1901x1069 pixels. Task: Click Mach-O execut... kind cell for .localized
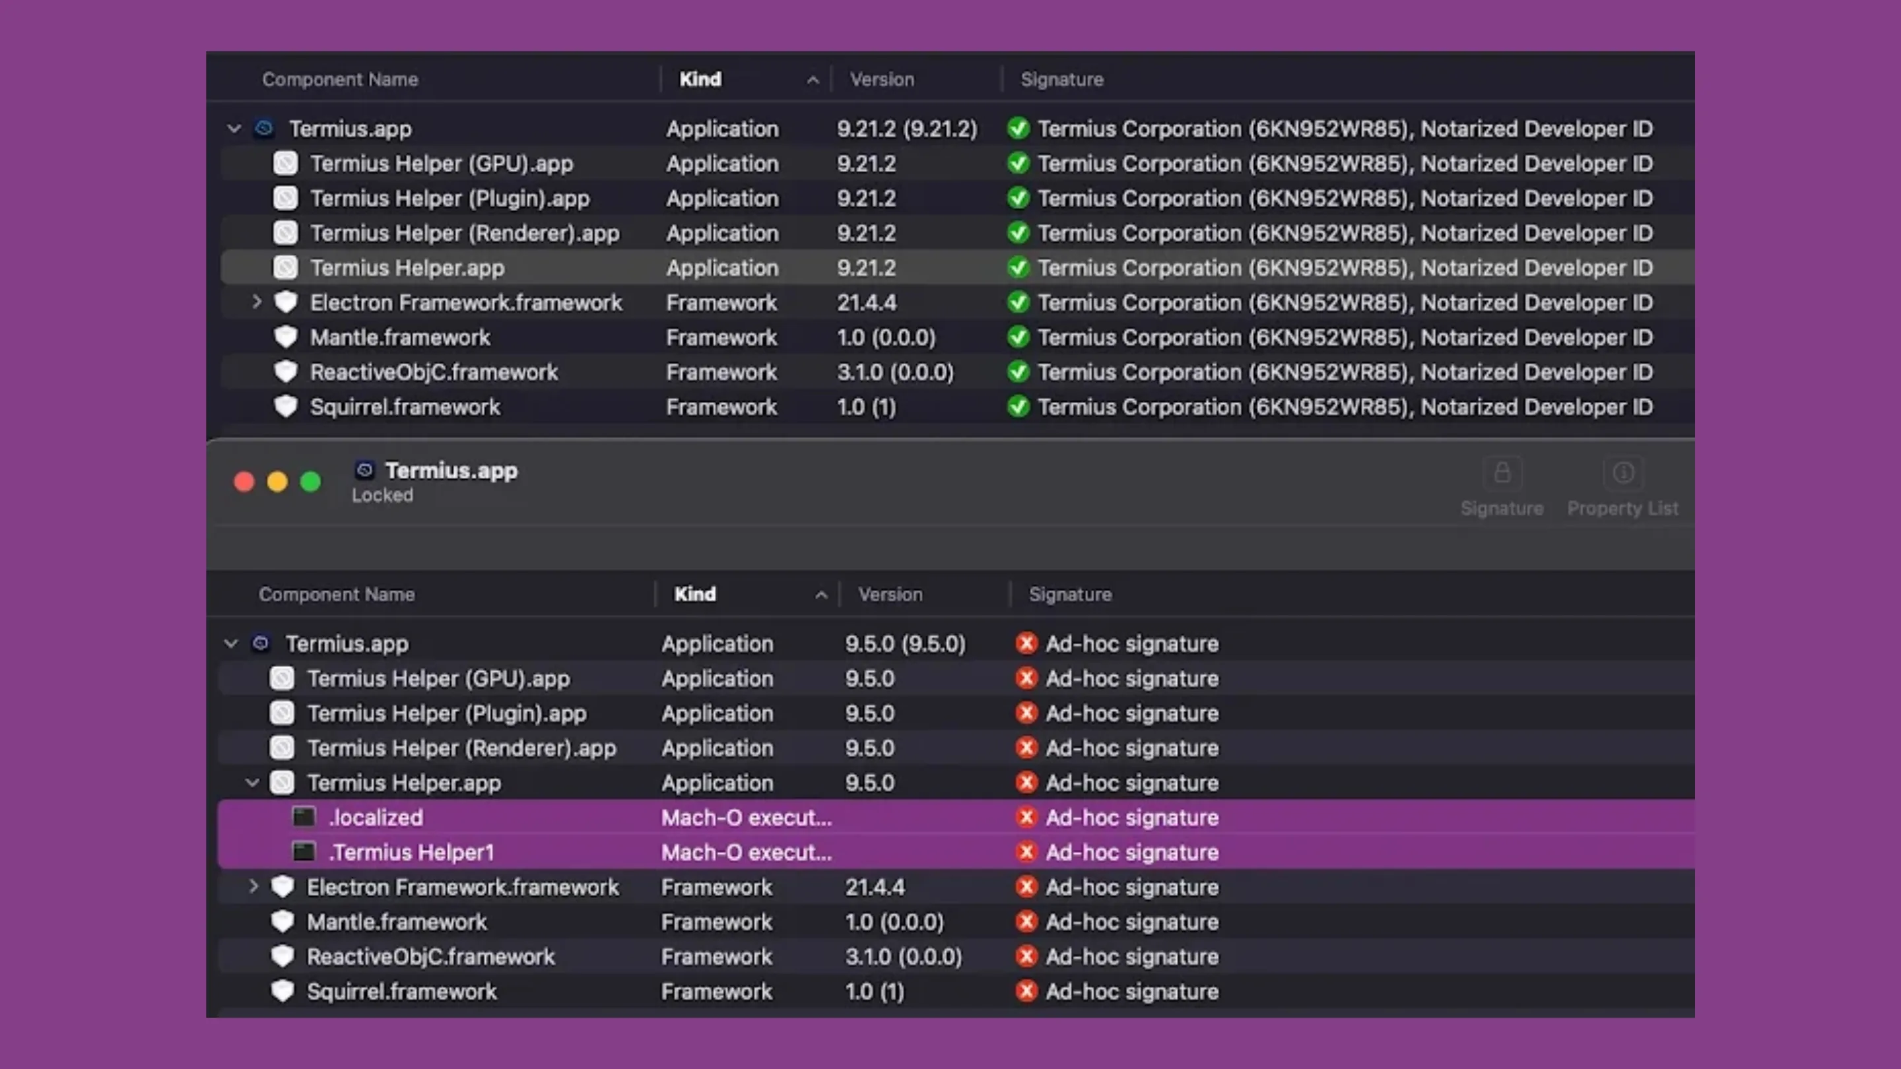(x=746, y=817)
